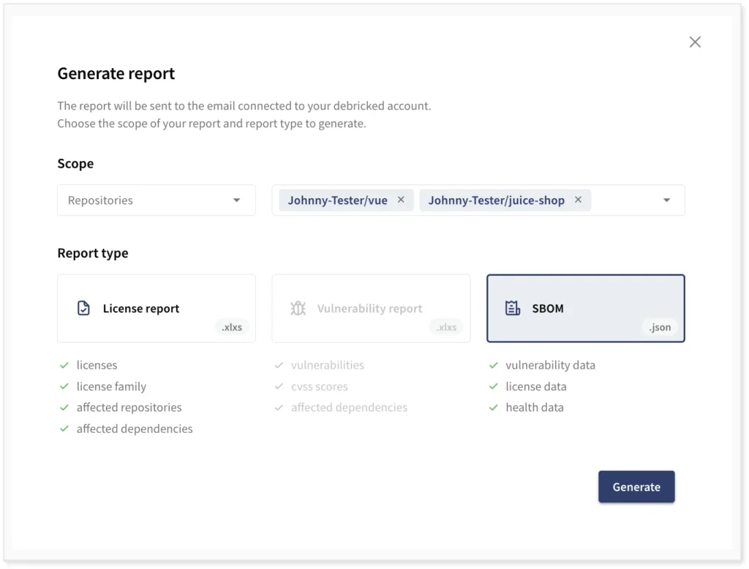749x569 pixels.
Task: Click the Generate button
Action: [x=636, y=487]
